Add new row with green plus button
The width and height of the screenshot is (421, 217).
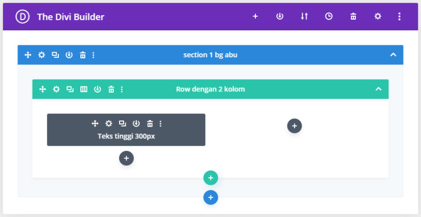pos(210,178)
